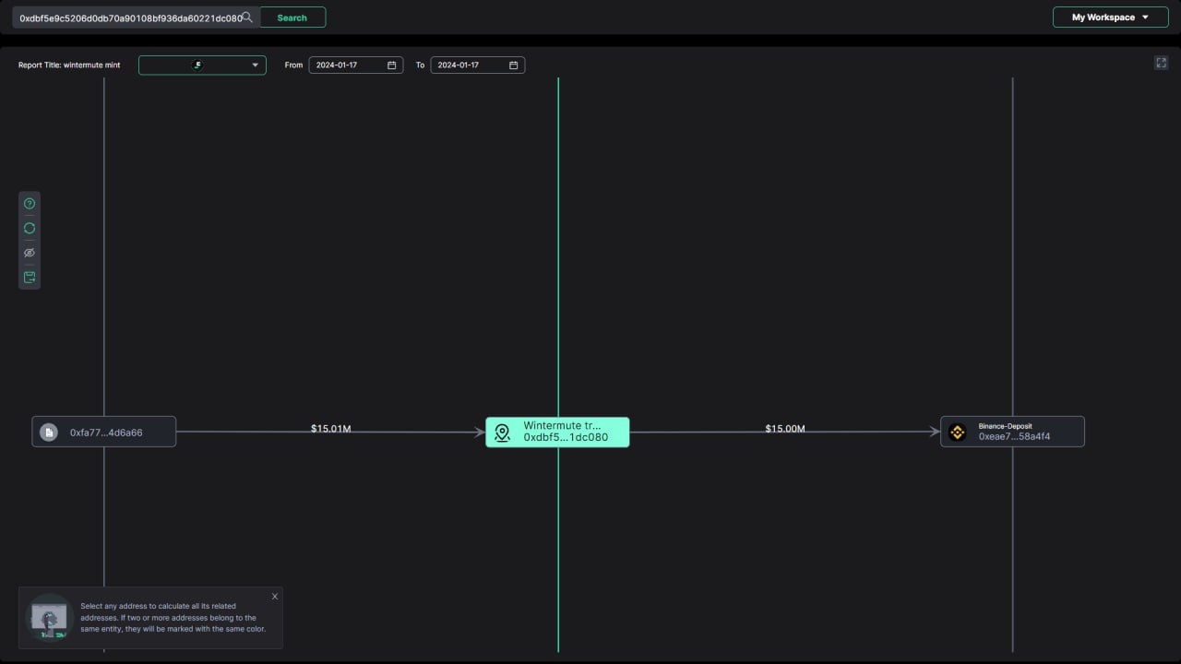Click the From date field 2024-01-17

click(x=355, y=65)
